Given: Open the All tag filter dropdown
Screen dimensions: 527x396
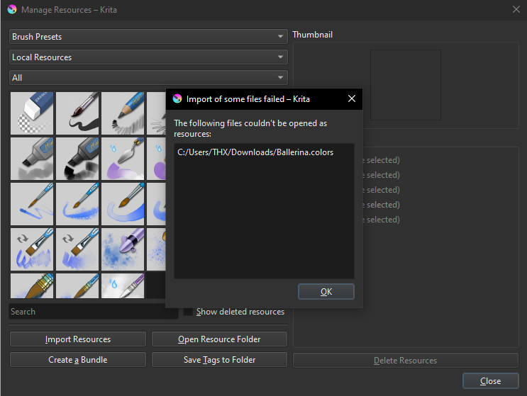Looking at the screenshot, I should (x=148, y=78).
